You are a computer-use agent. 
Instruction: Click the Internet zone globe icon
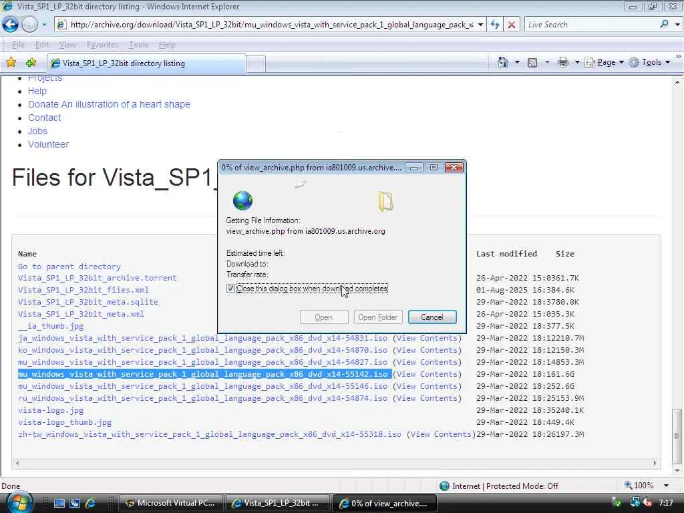point(444,486)
